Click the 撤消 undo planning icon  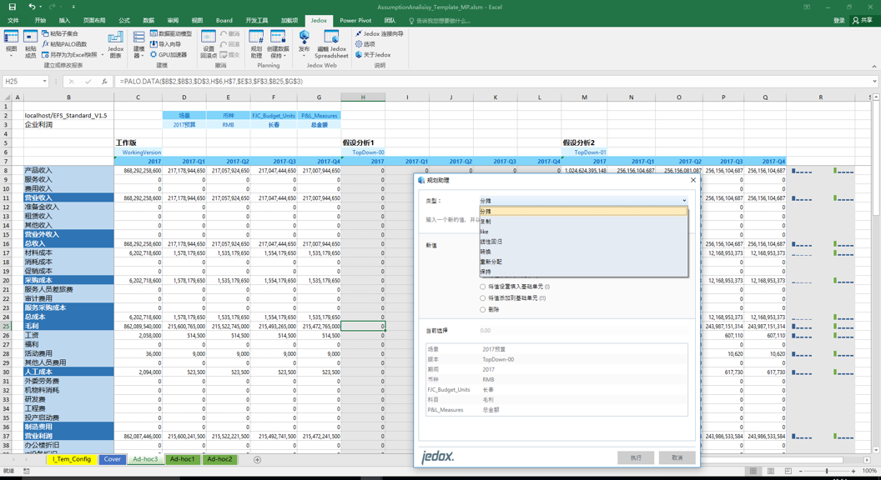coord(224,33)
